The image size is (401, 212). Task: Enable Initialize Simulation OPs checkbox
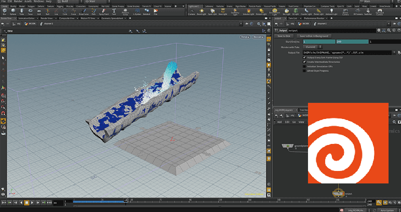(x=304, y=67)
